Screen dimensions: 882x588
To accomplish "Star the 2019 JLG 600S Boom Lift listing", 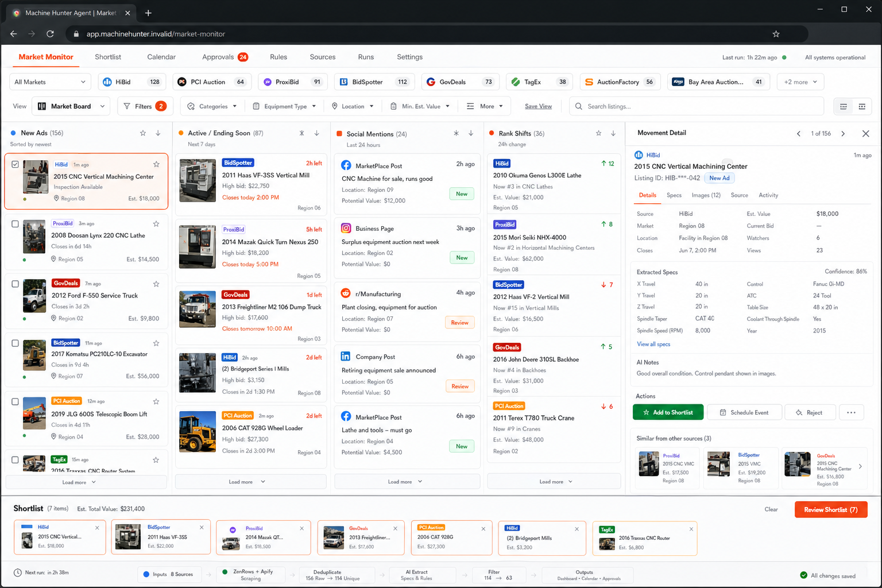I will [156, 401].
